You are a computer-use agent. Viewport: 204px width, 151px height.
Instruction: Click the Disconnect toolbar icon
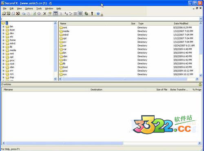click(18, 13)
